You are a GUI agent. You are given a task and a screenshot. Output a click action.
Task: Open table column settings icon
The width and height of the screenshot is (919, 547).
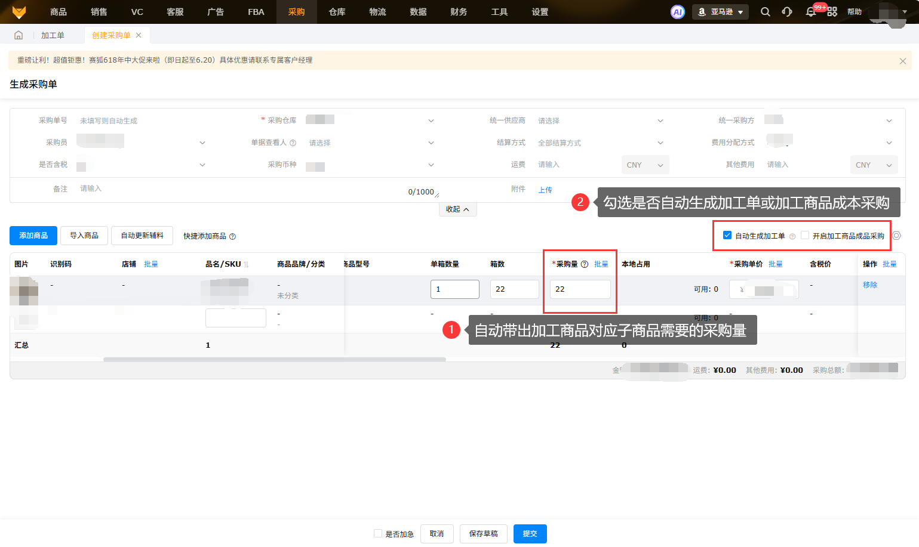click(896, 236)
